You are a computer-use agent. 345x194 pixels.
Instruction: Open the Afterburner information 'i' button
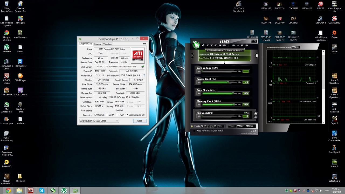click(256, 56)
